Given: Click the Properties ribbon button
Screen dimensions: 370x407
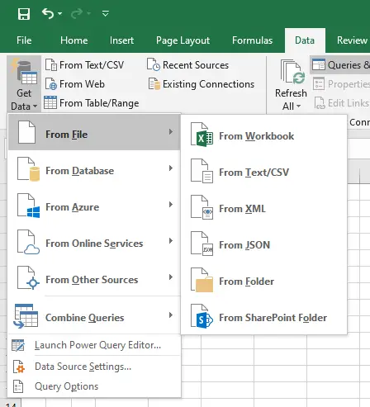Looking at the screenshot, I should (x=341, y=84).
